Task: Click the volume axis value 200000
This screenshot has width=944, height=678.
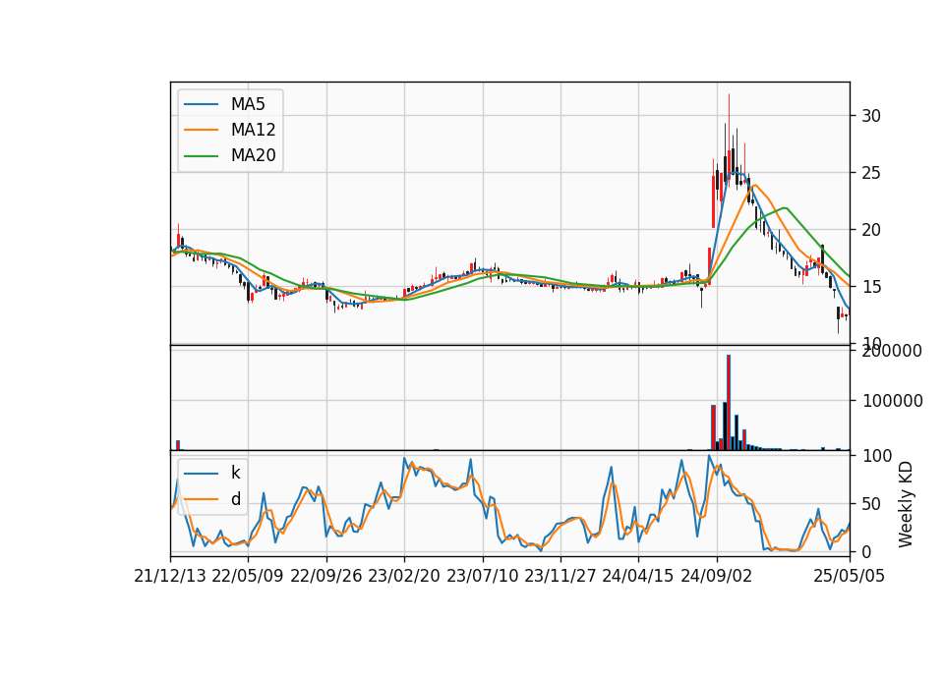Action: pos(892,352)
